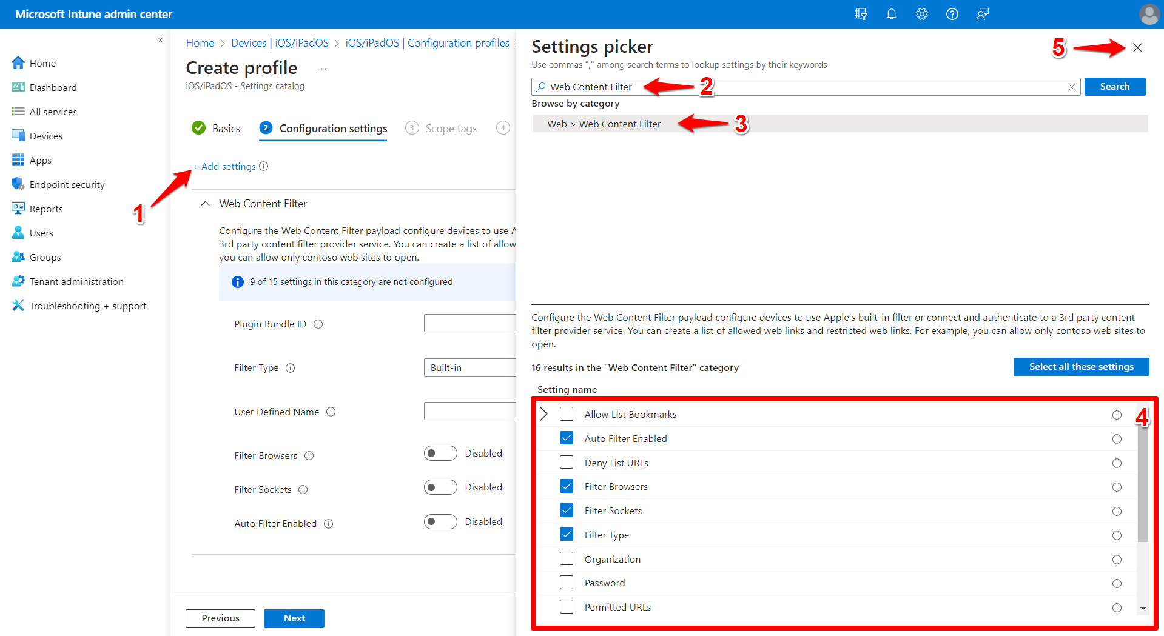Image resolution: width=1164 pixels, height=636 pixels.
Task: Check Deny List URLs checkbox
Action: (x=567, y=462)
